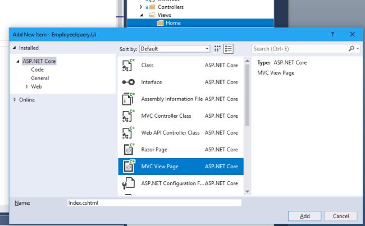365x226 pixels.
Task: Select the MVC View Page name
Action: click(x=159, y=167)
